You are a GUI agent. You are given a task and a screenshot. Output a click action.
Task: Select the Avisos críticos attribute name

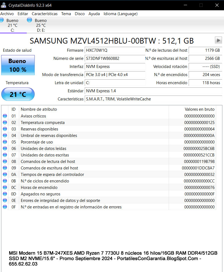point(33,116)
